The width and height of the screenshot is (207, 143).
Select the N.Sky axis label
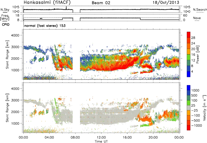[x=5, y=10]
